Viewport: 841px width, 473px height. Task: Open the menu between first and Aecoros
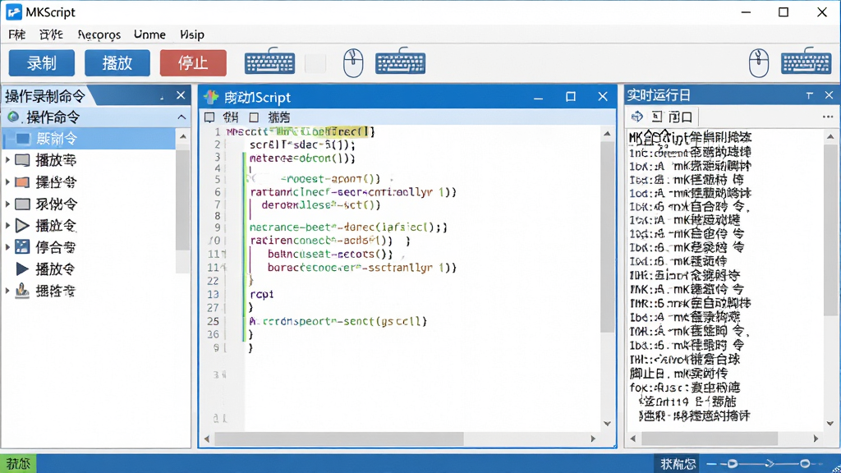point(51,34)
